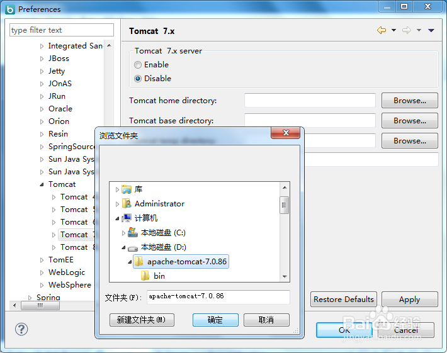Open the back history dropdown arrow
The image size is (447, 353).
click(x=393, y=30)
